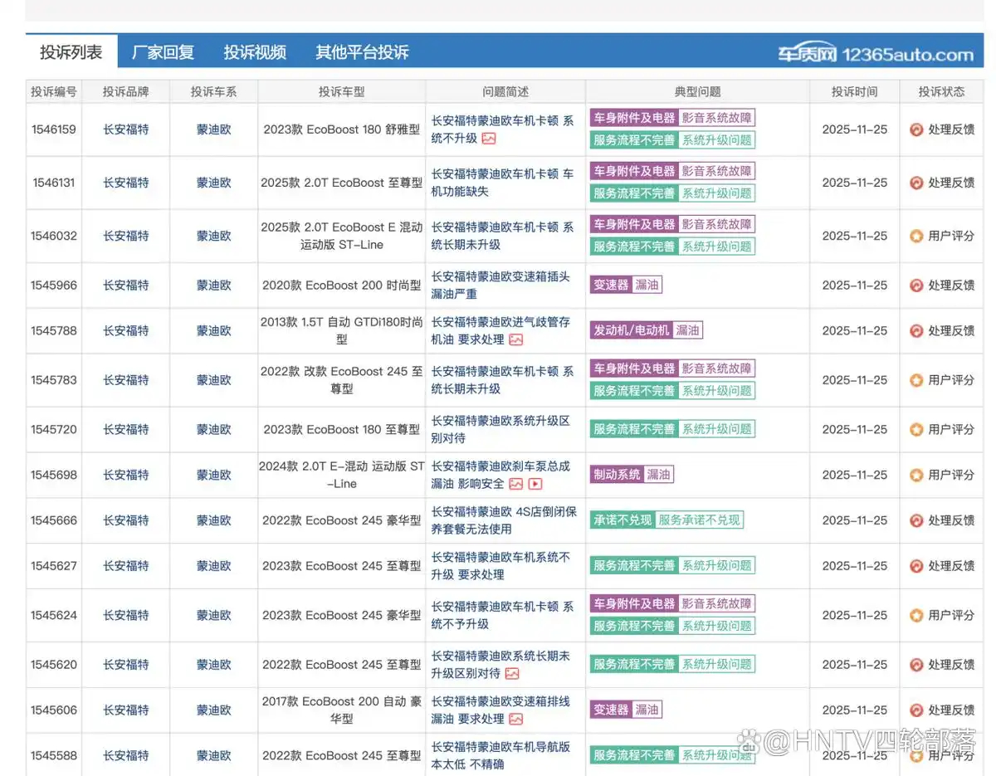This screenshot has height=776, width=996.
Task: Open complaint description 长安福特蒙迪欧变速箱插头漏油严重
Action: 500,286
